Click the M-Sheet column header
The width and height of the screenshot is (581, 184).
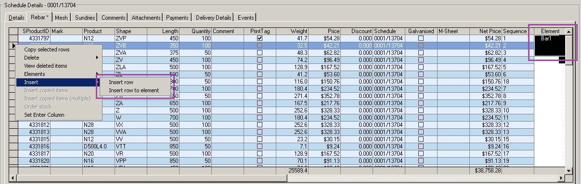click(453, 31)
